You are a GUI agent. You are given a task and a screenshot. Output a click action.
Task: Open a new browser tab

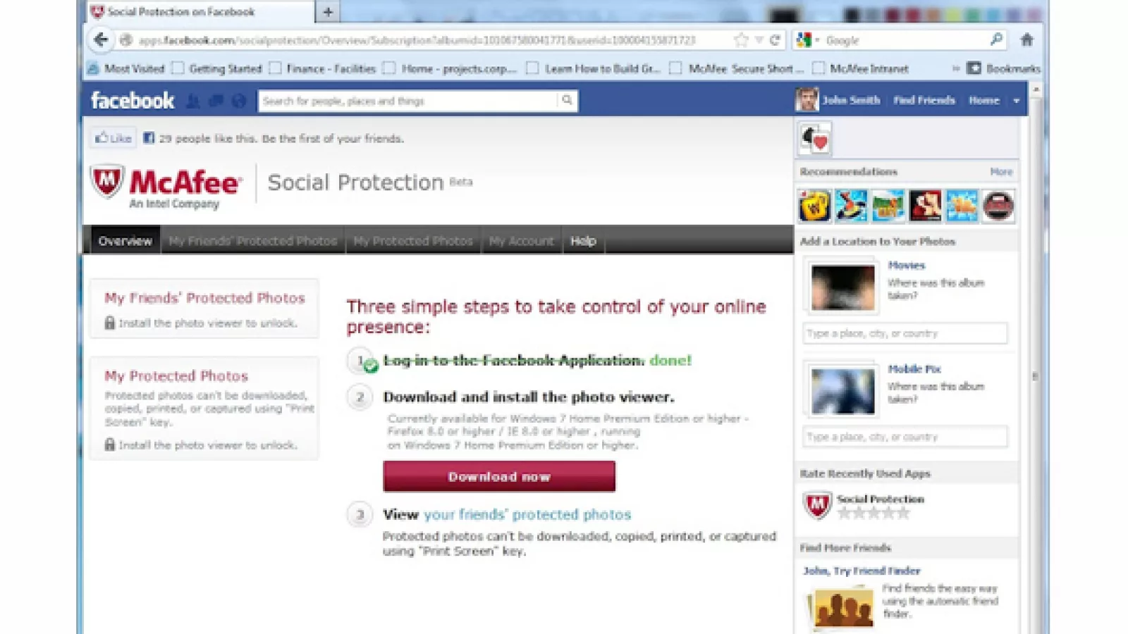(x=328, y=12)
